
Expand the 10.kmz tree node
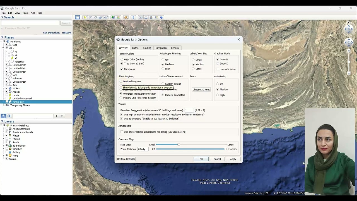coord(3,88)
